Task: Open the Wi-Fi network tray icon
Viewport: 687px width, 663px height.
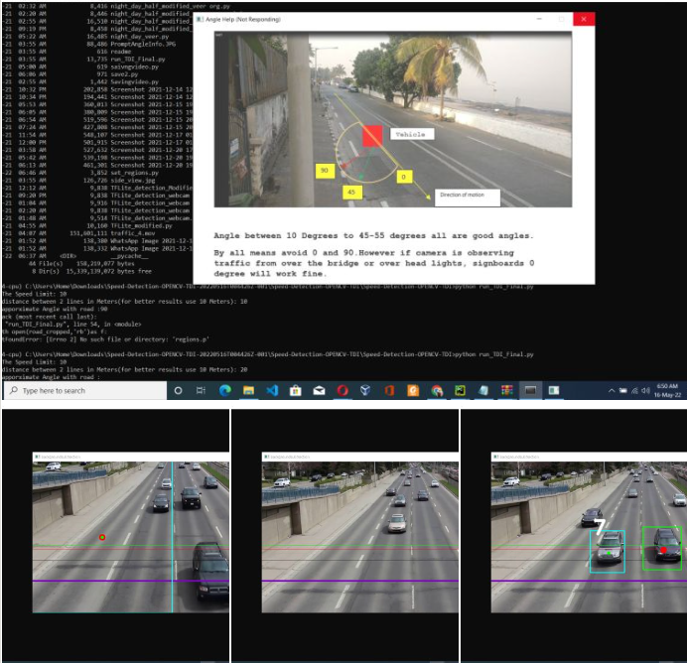Action: 634,391
